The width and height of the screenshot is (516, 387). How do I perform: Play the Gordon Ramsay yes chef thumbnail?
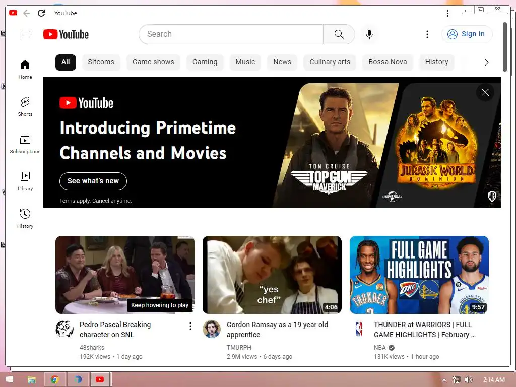[272, 275]
